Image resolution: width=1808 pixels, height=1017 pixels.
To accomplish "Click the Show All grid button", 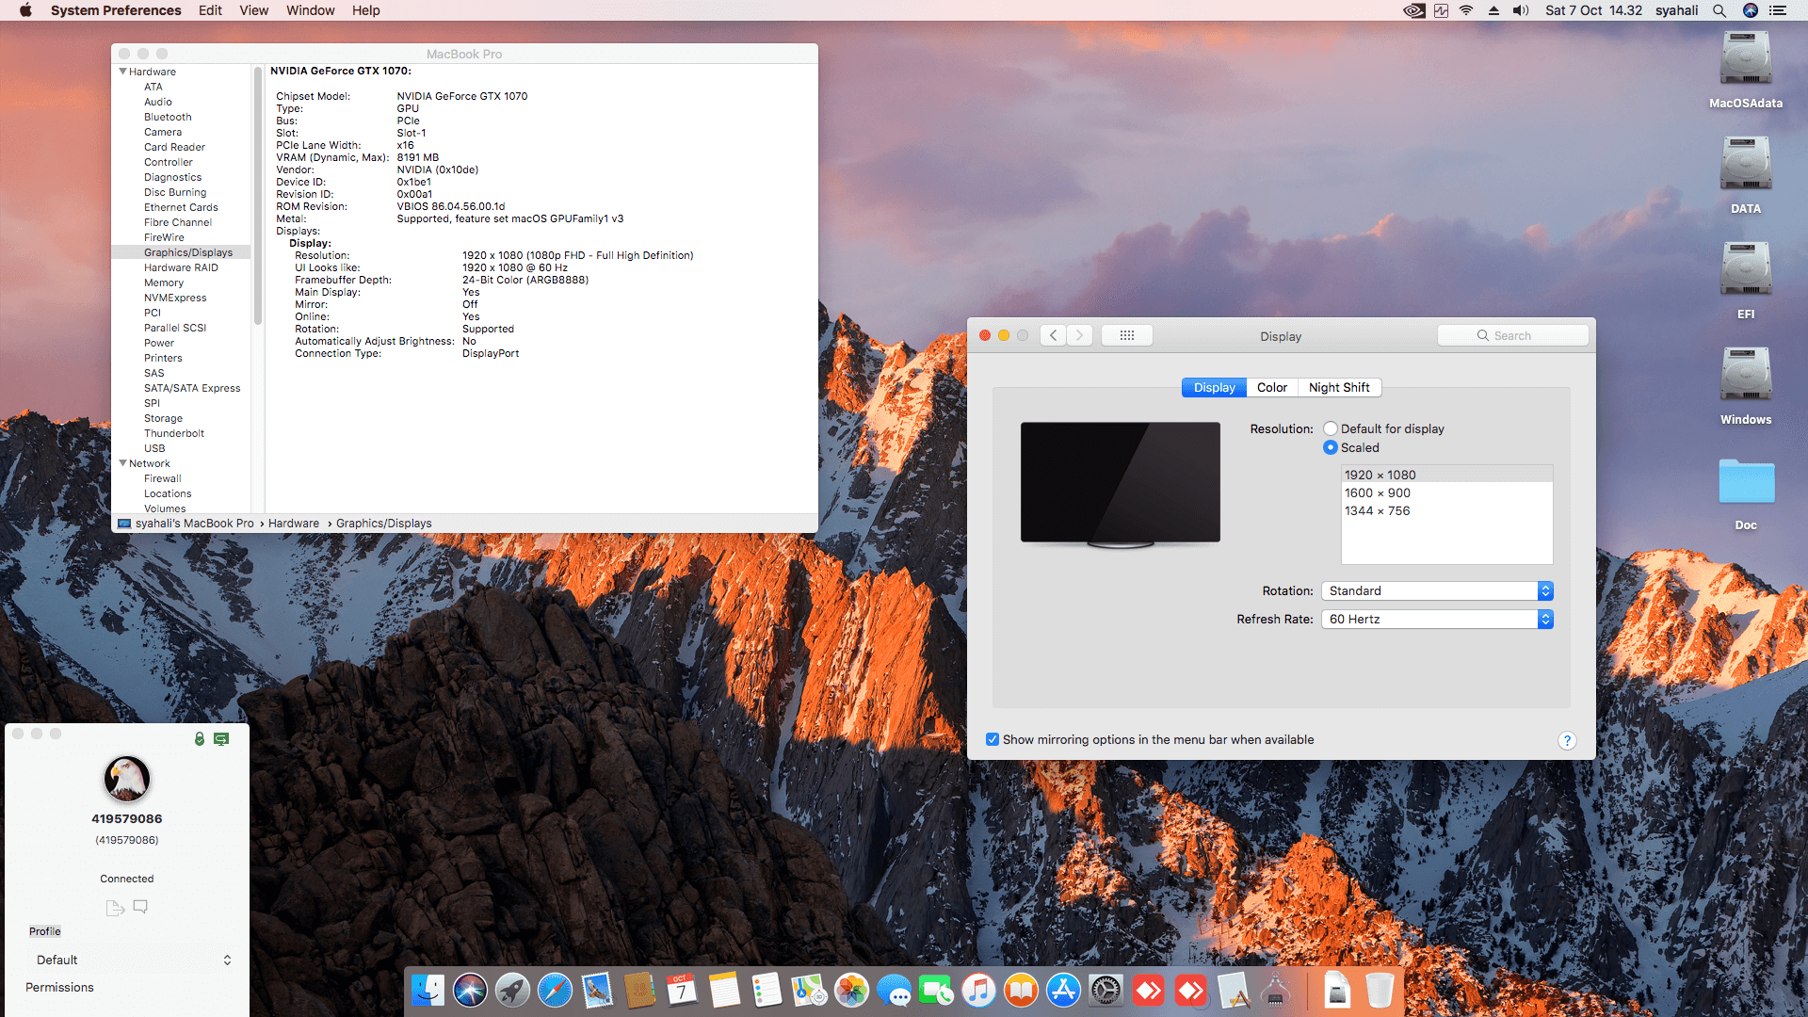I will click(1126, 335).
